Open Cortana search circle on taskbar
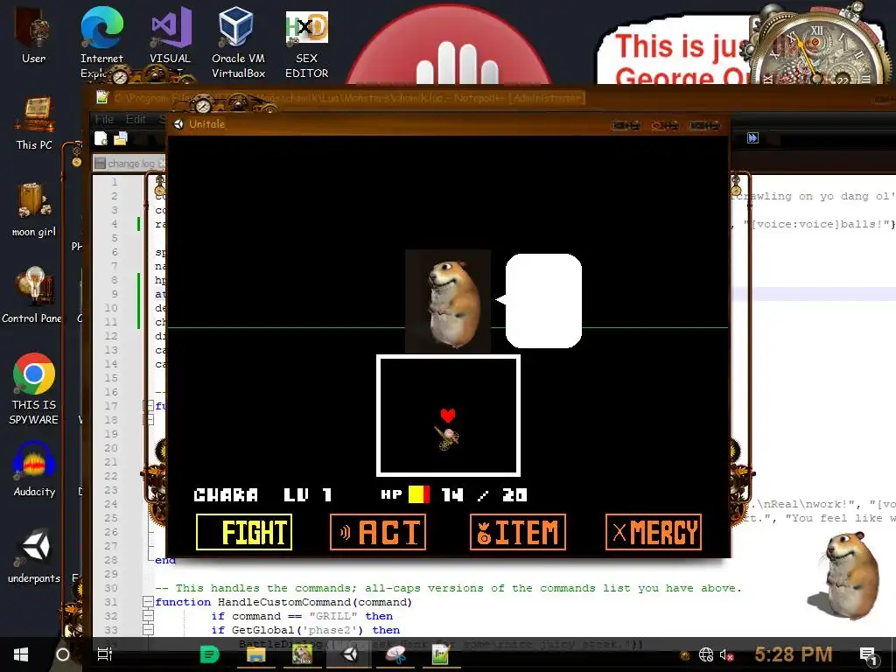The width and height of the screenshot is (896, 672). (x=63, y=654)
